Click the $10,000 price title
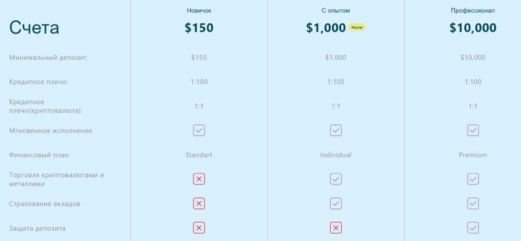Screen dimensions: 521x241 [x=473, y=27]
